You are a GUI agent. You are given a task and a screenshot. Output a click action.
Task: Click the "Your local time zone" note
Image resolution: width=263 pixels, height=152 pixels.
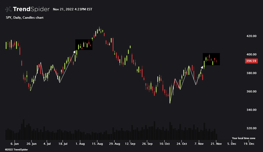[244, 138]
